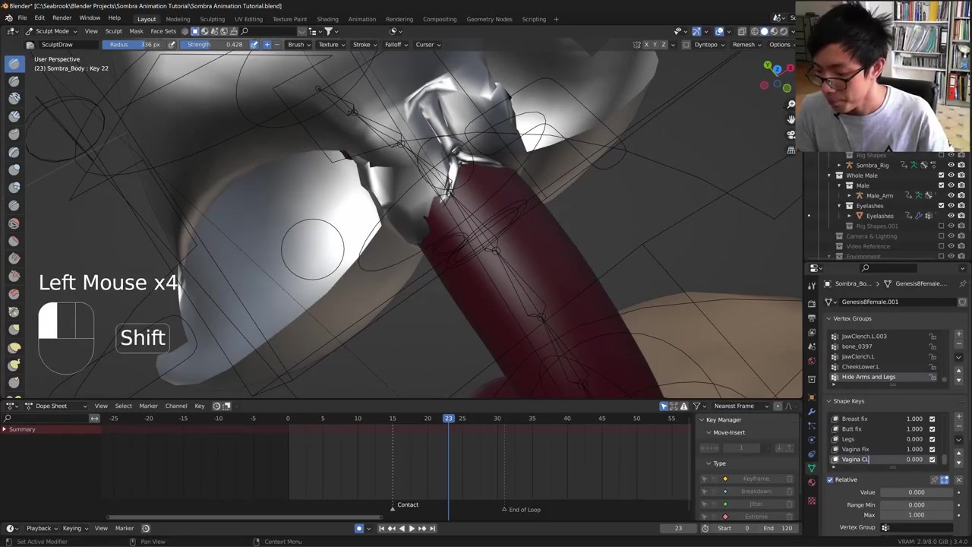Switch to the Sculpting workspace tab

pyautogui.click(x=212, y=19)
